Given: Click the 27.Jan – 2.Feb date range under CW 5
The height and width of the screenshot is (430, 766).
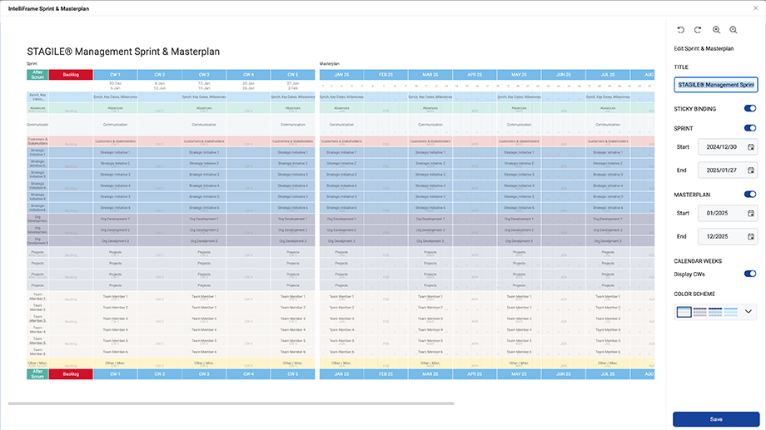Looking at the screenshot, I should point(292,86).
